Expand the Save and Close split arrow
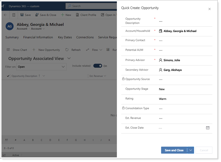Viewport: 221px width, 162px height. (191, 150)
